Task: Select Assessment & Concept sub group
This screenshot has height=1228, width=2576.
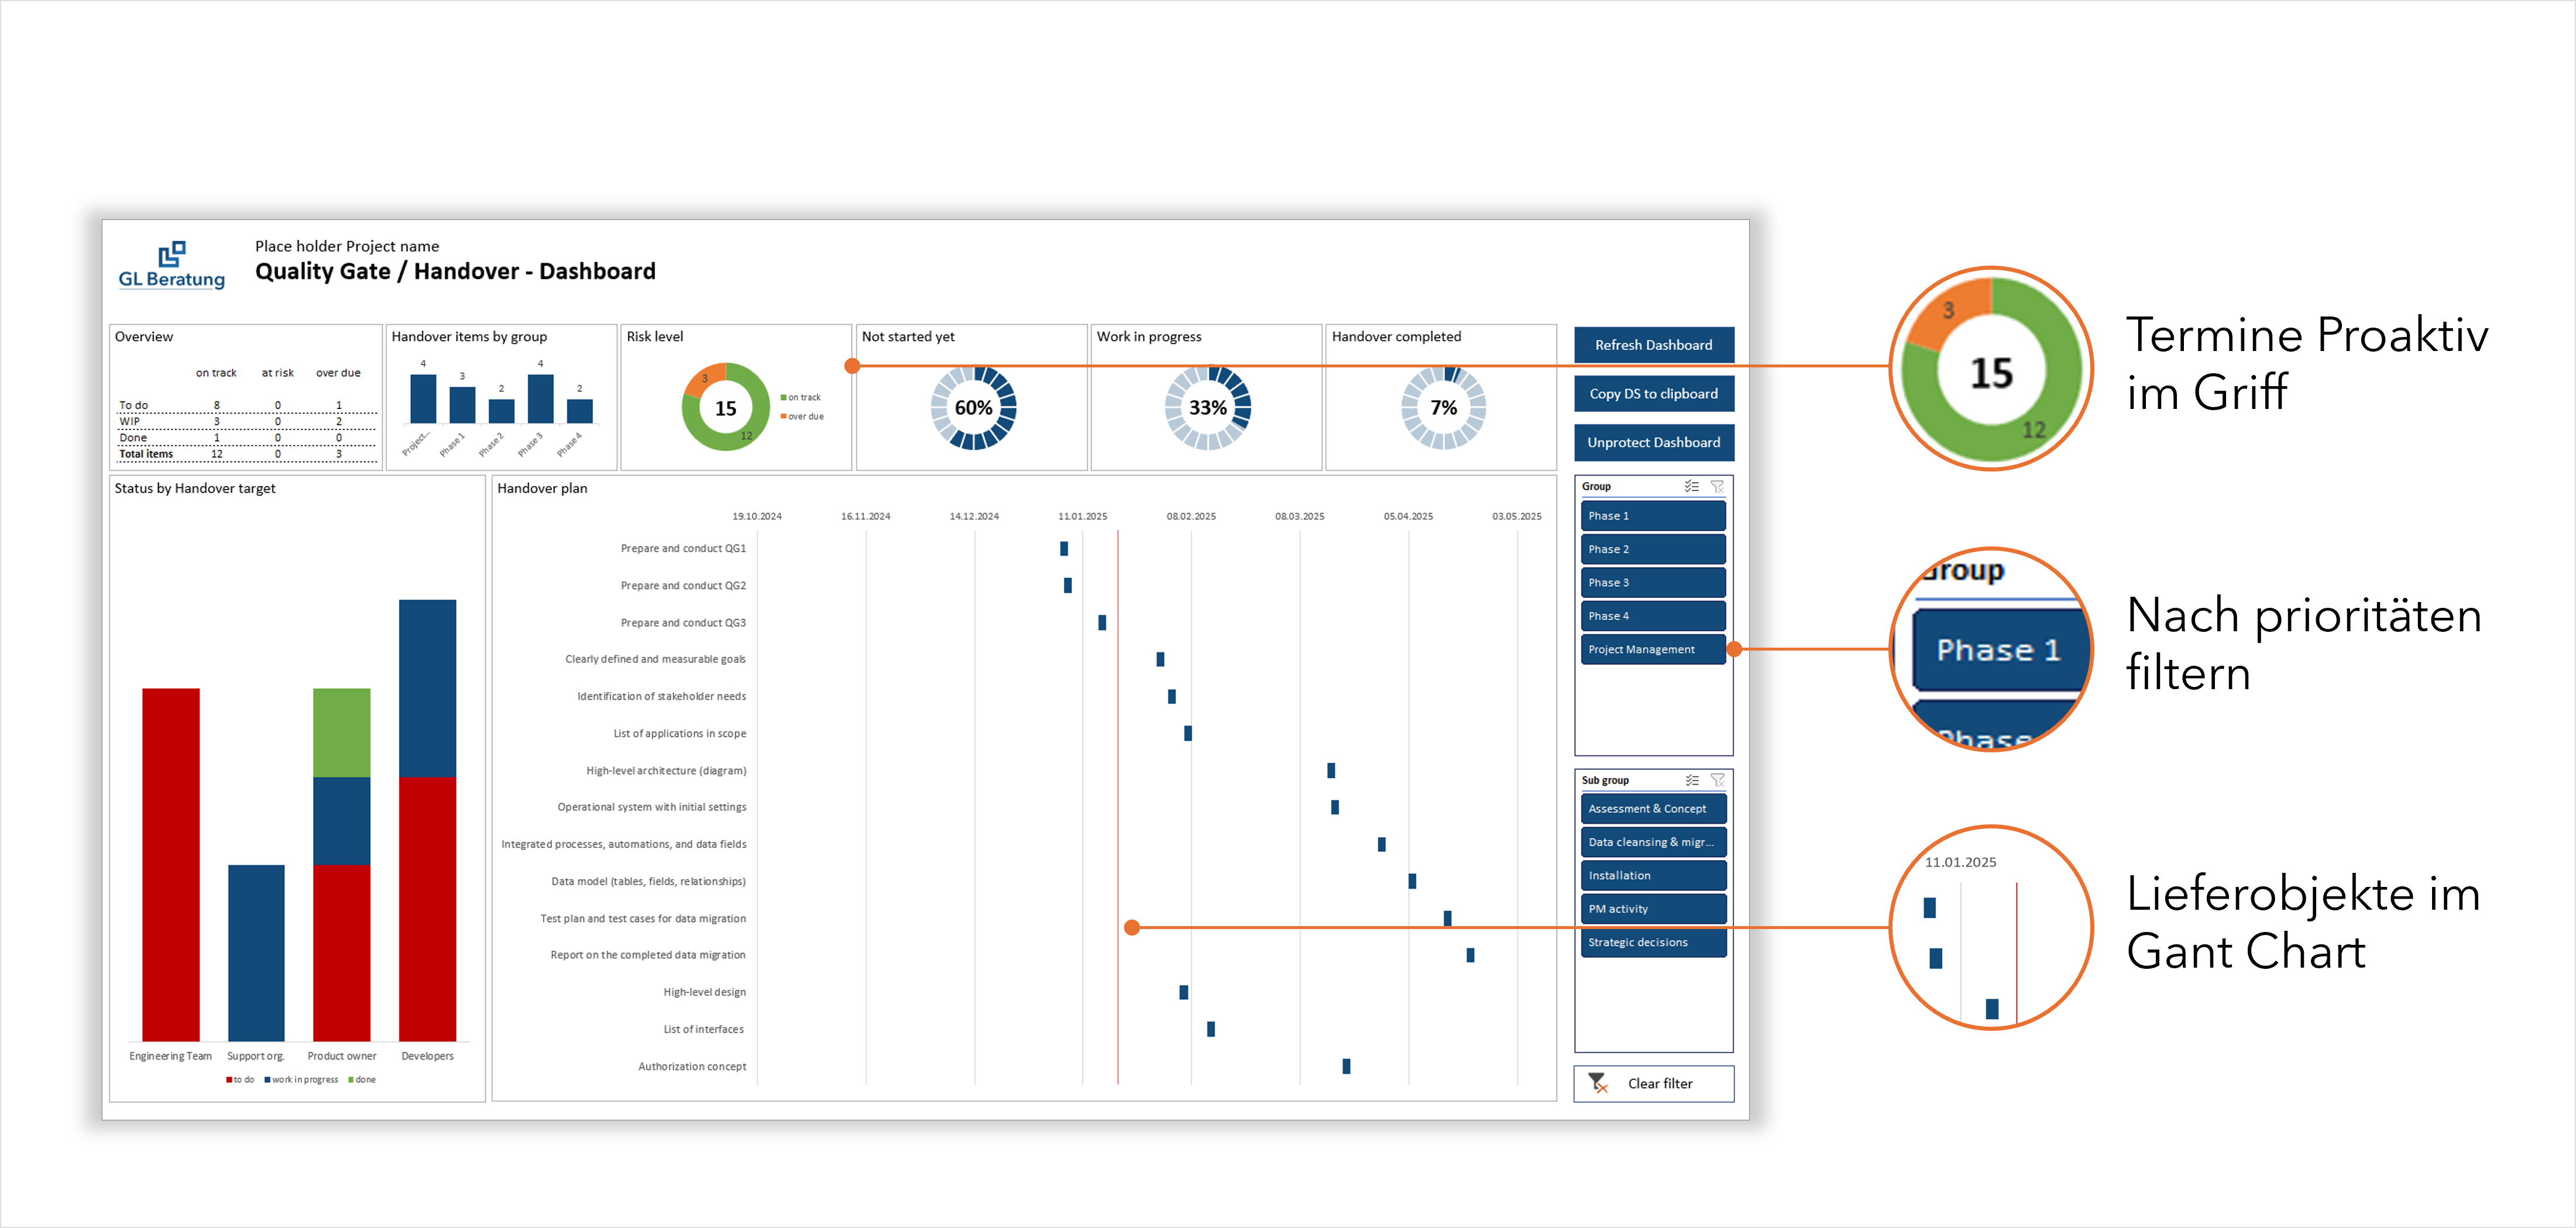Action: point(1653,809)
